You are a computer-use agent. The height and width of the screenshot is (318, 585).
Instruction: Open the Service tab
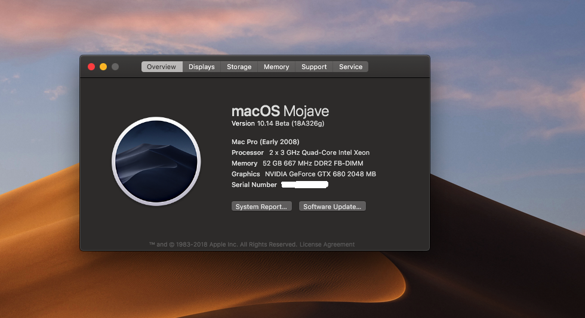pos(351,67)
